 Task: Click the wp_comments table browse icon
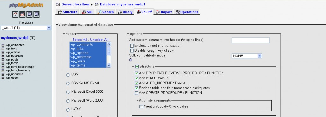(3, 45)
